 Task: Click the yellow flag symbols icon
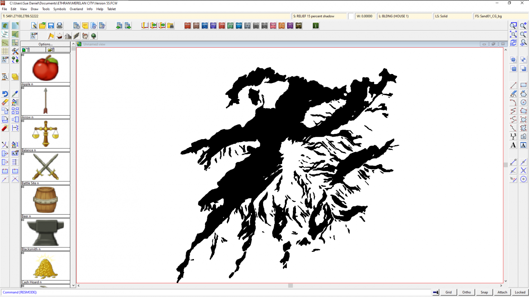[x=51, y=36]
